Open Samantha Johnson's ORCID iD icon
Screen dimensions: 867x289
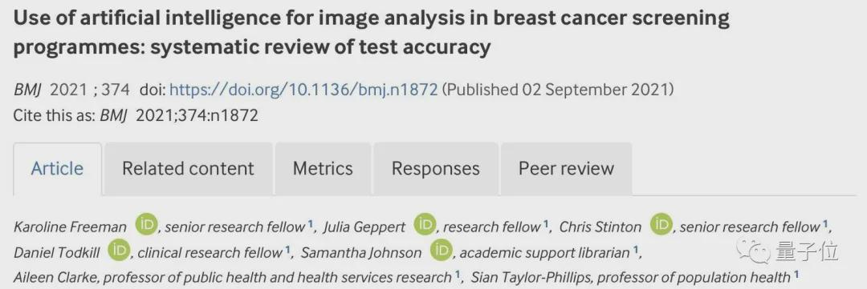tap(442, 251)
